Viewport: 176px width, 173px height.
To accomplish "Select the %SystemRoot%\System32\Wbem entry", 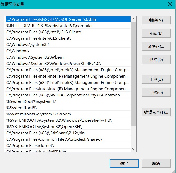I will [68, 114].
